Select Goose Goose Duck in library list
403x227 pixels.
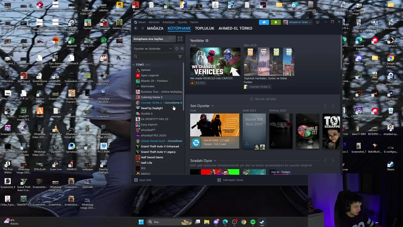tap(159, 141)
